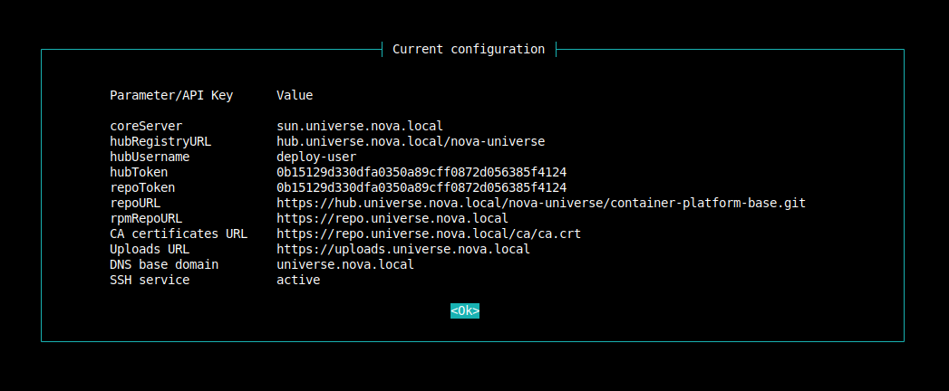Screen dimensions: 949x391
Task: Click the coreServer parameter label
Action: [146, 127]
